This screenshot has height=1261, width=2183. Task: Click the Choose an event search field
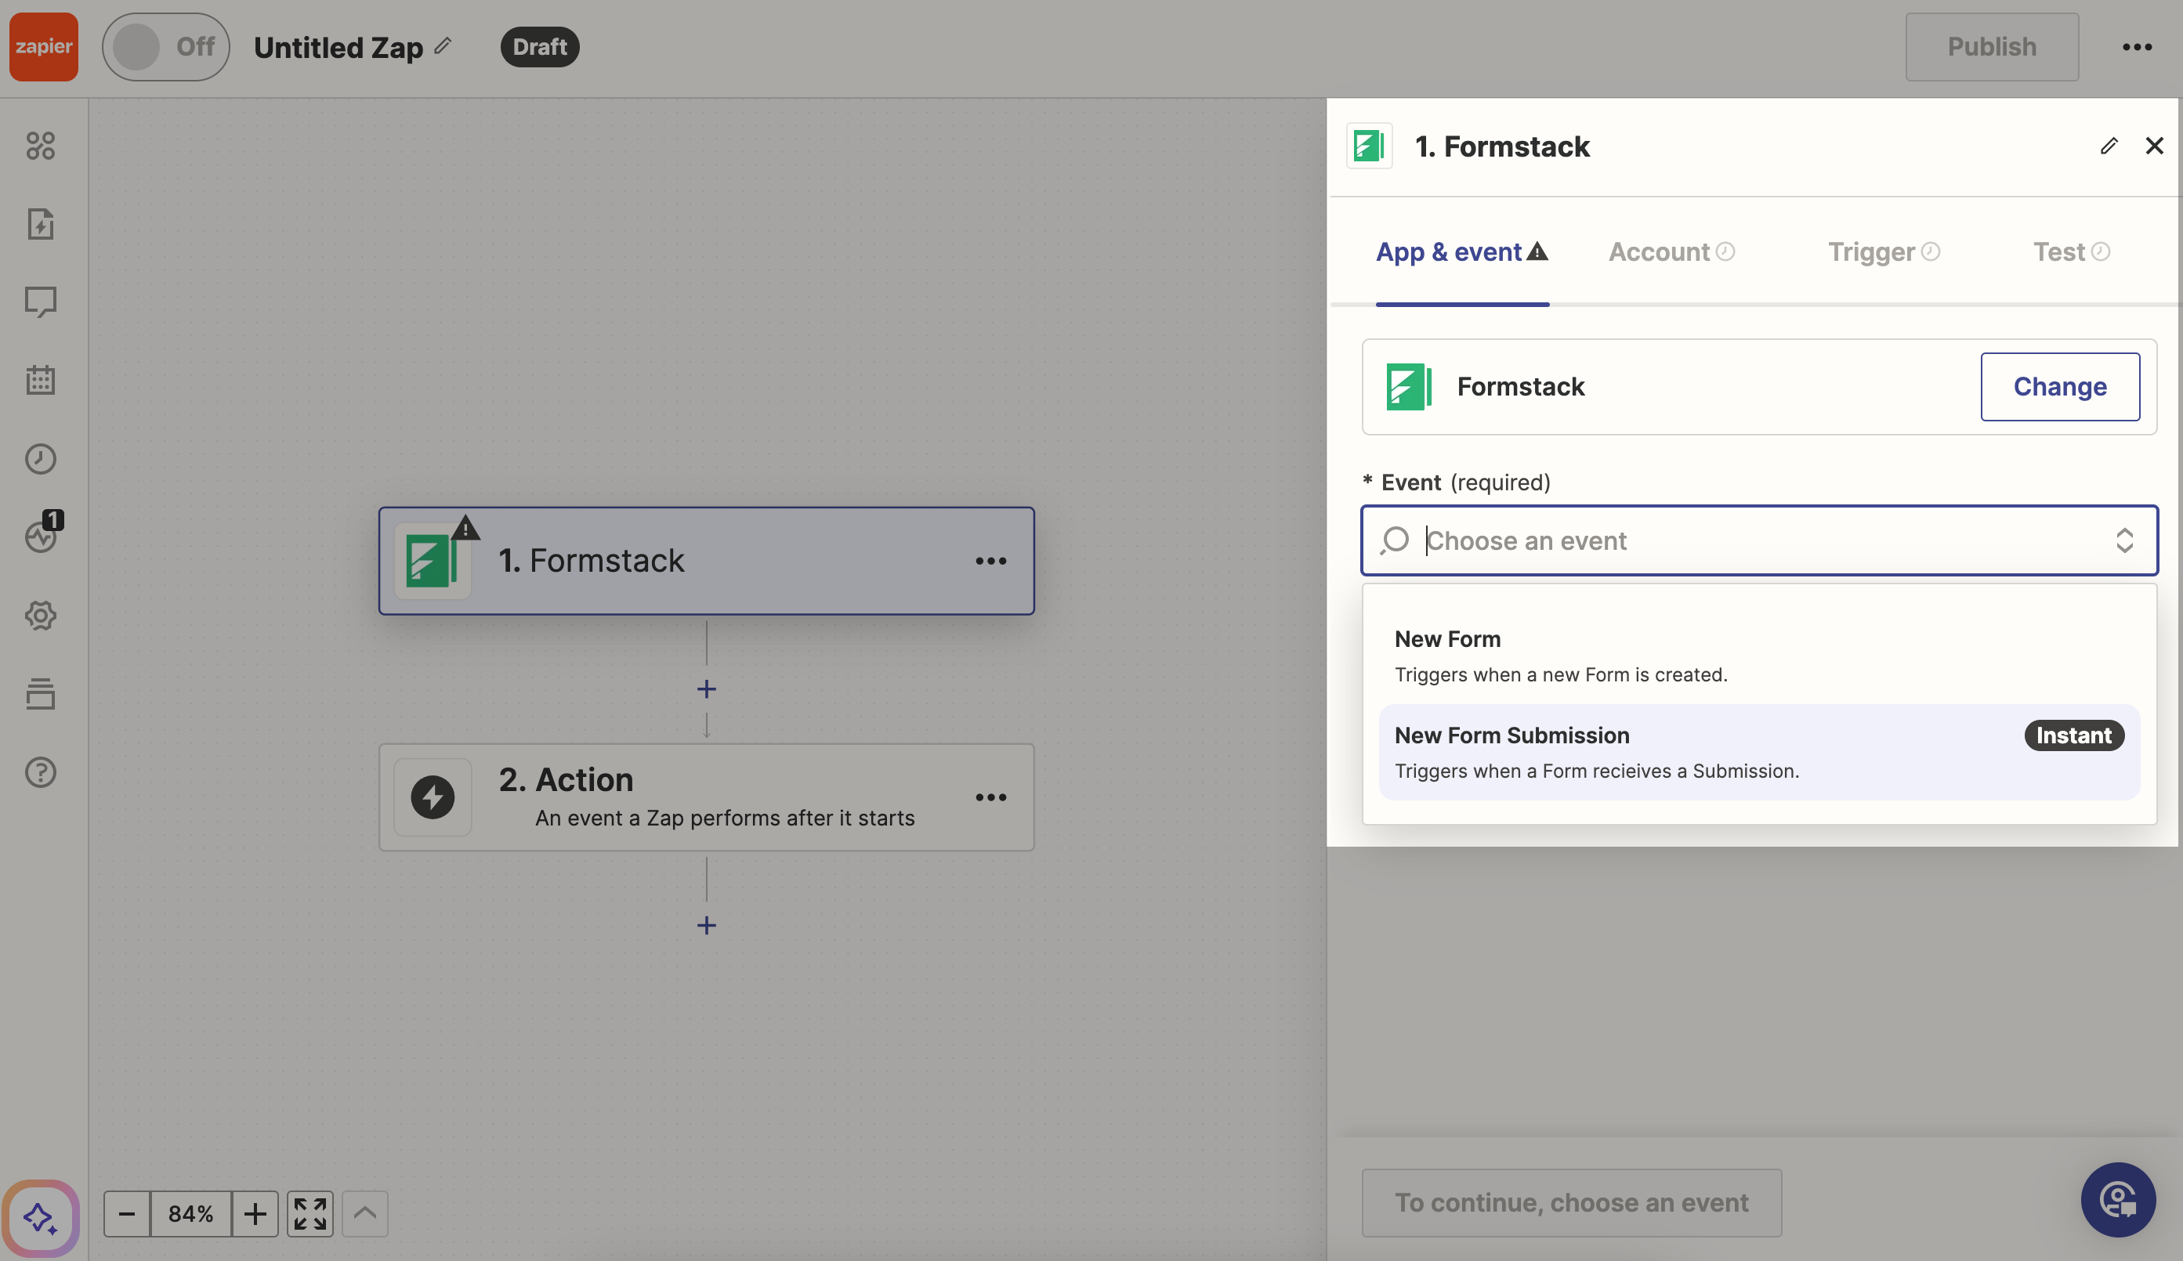pos(1732,540)
